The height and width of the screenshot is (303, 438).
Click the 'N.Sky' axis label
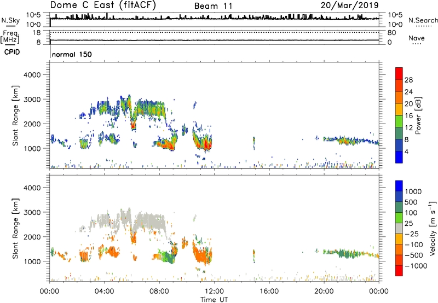point(10,20)
